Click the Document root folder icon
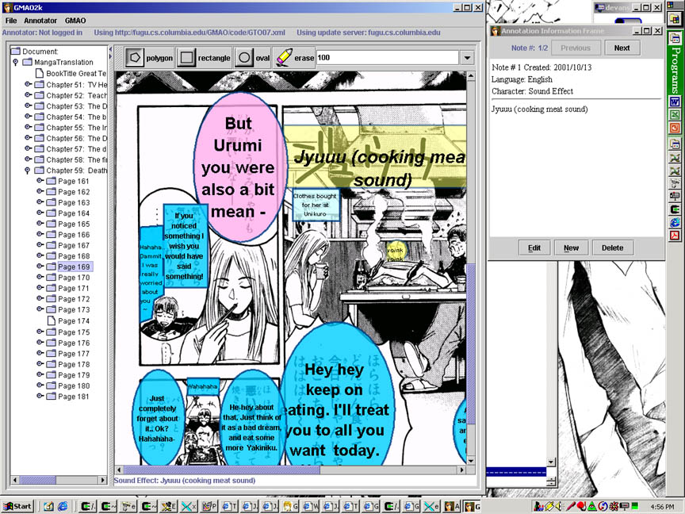Viewport: 685px width, 514px height. [x=16, y=51]
